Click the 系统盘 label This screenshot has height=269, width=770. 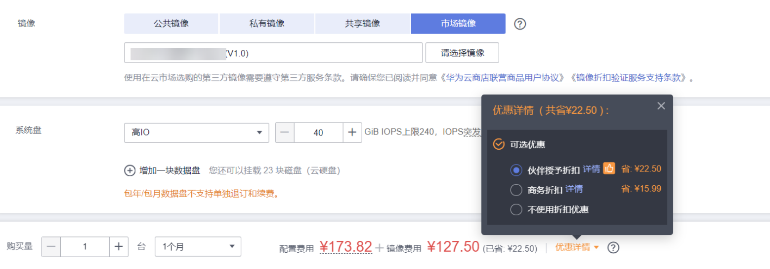(x=29, y=131)
